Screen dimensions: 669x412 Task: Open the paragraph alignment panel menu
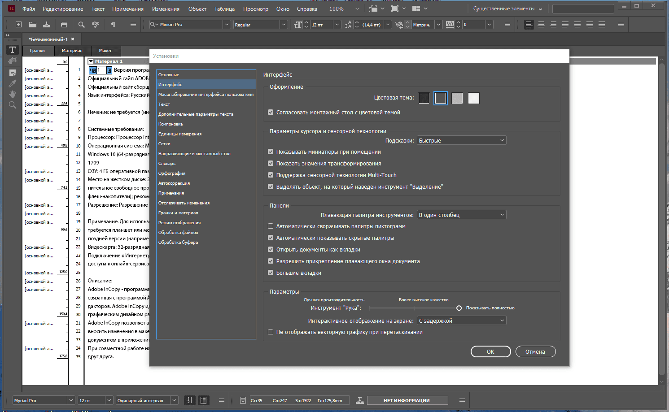pyautogui.click(x=621, y=25)
